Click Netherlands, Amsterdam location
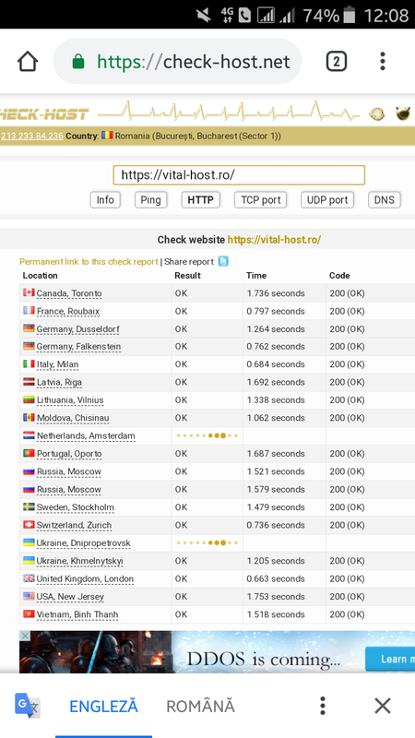Image resolution: width=415 pixels, height=738 pixels. (x=86, y=436)
